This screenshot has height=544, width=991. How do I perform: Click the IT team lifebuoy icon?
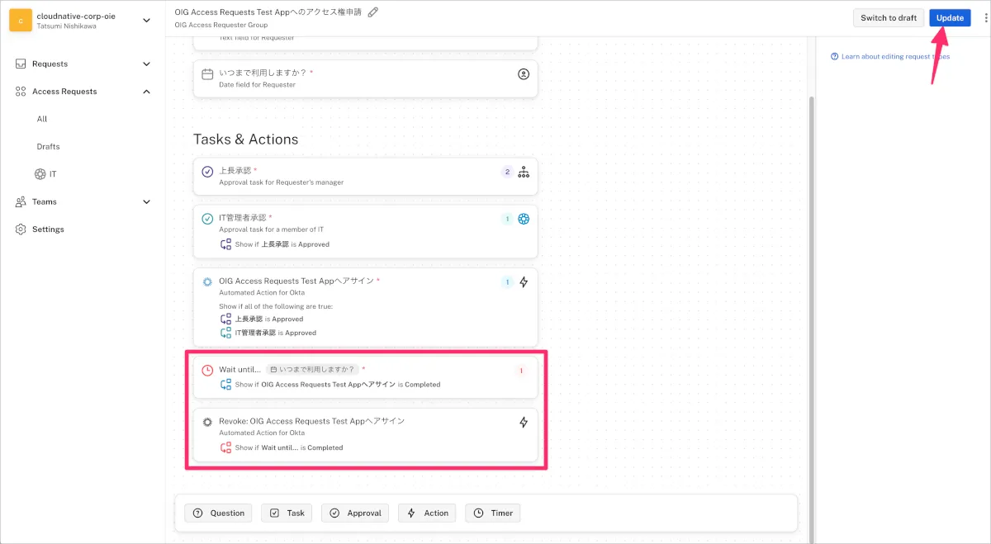[40, 174]
